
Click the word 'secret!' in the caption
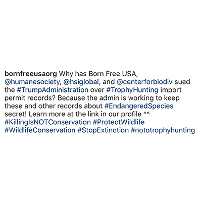point(16,114)
